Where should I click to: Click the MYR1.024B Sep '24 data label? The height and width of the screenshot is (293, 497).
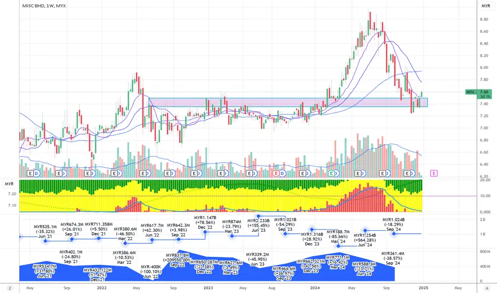394,224
